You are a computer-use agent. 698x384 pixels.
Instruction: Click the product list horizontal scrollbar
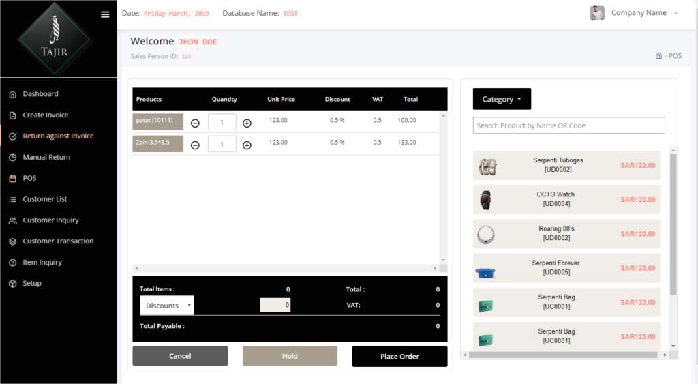tap(563, 355)
